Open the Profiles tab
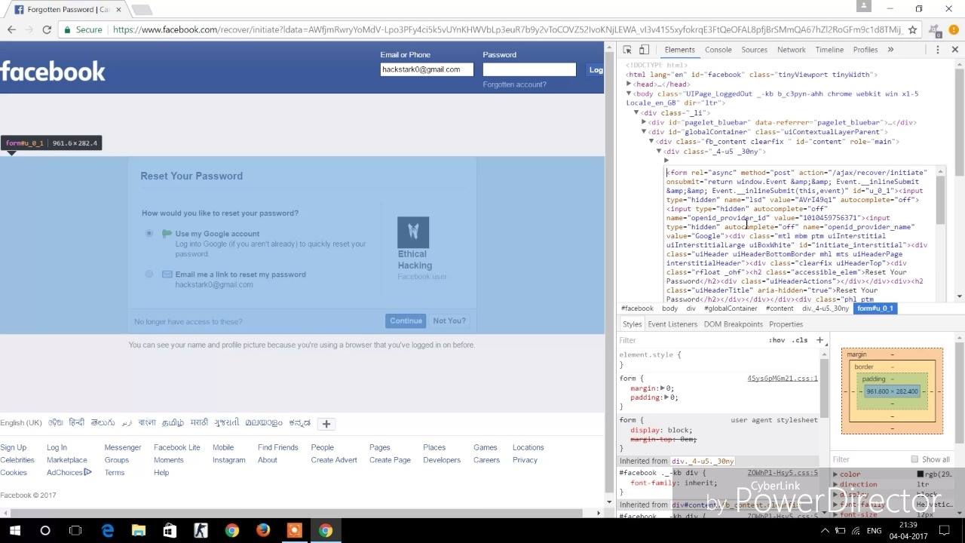965x543 pixels. 865,50
